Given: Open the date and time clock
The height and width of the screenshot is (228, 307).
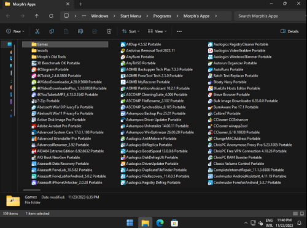Looking at the screenshot, I should [284, 223].
